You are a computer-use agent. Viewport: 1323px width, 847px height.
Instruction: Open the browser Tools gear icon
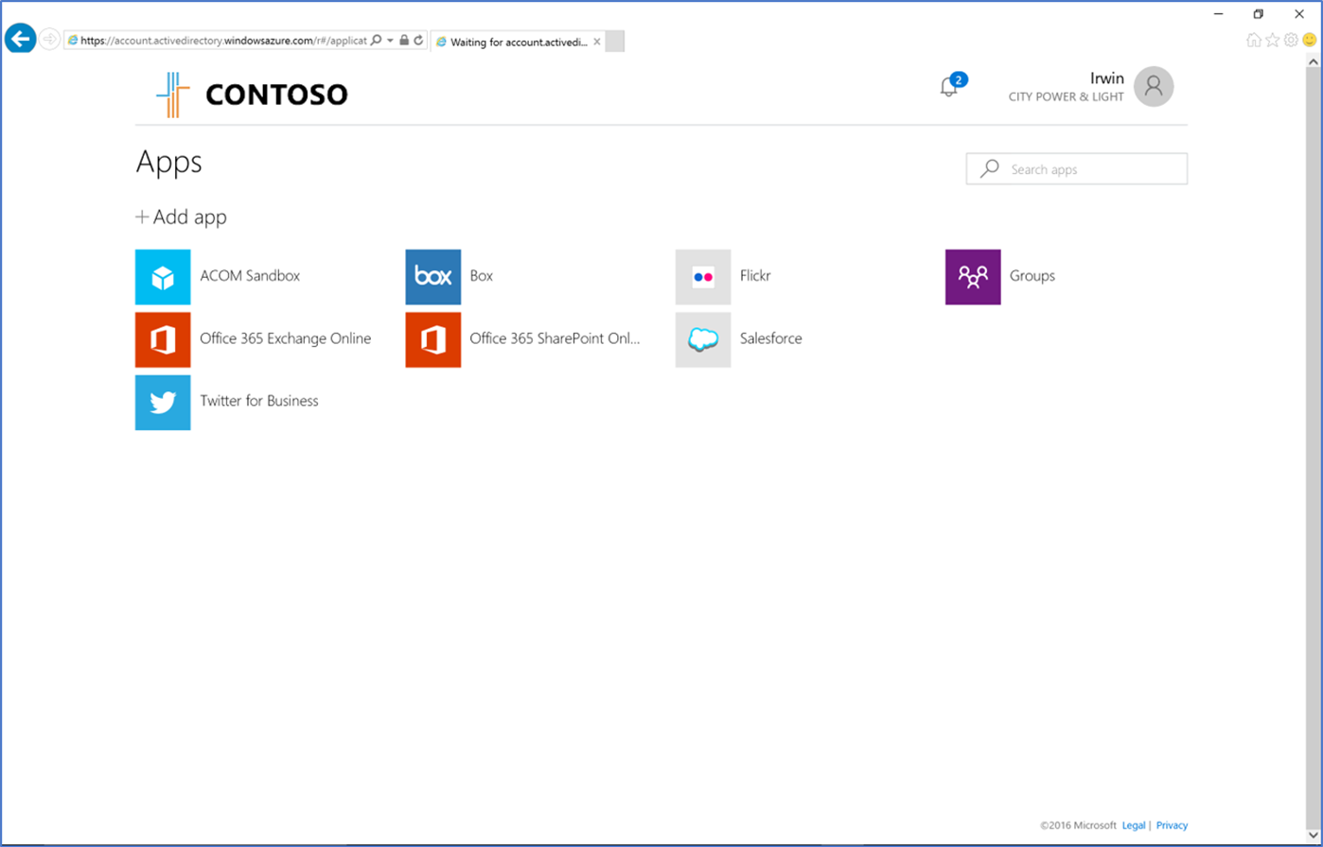1291,40
